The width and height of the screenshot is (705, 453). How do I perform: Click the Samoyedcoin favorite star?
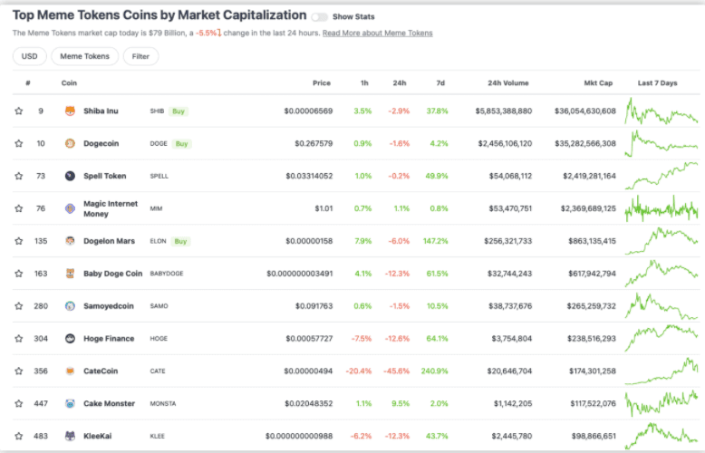tap(18, 306)
